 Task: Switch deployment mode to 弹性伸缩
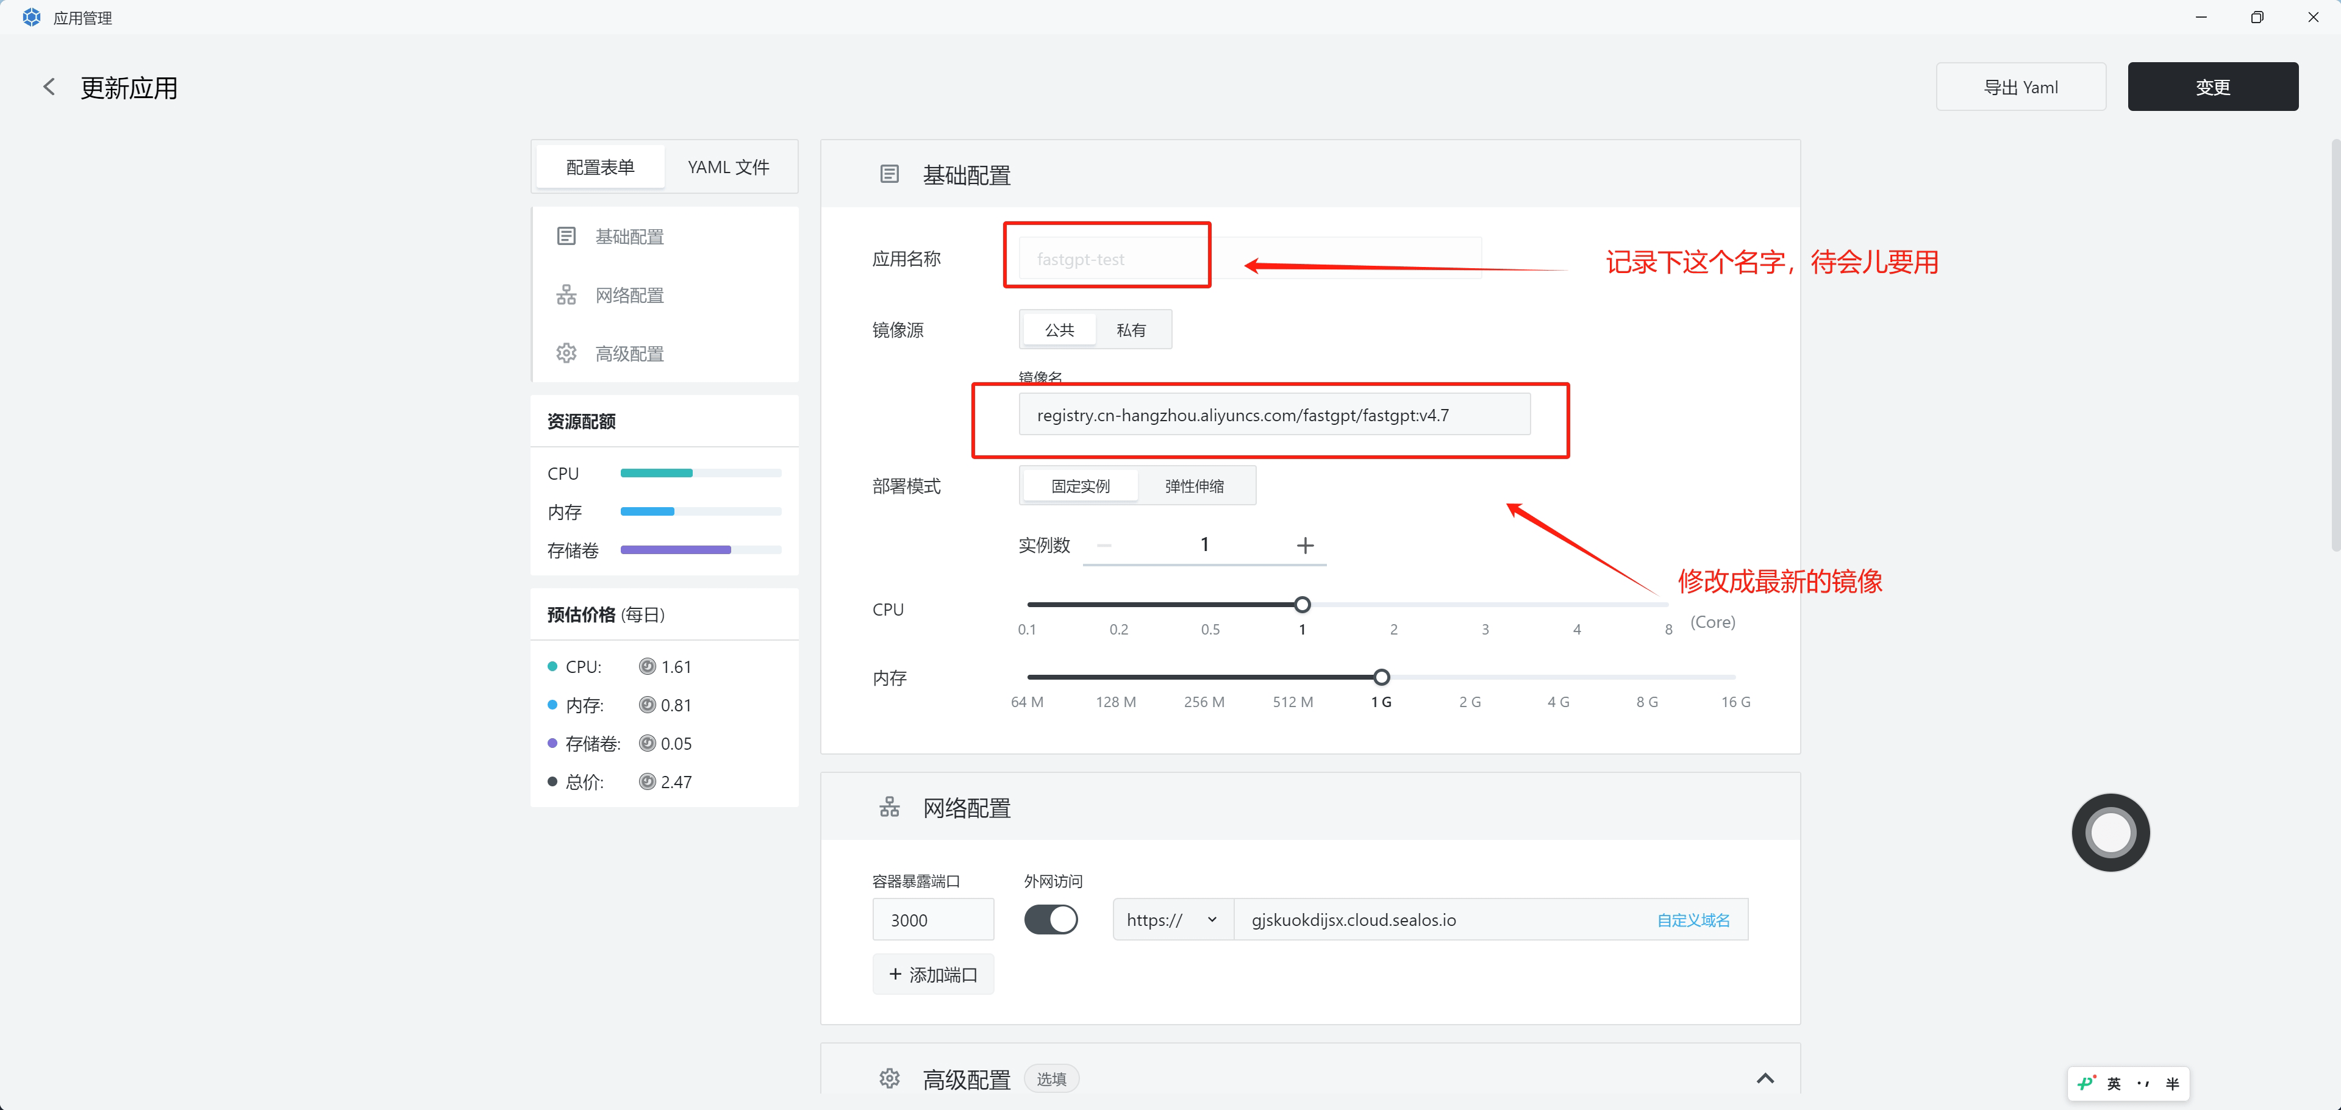[x=1194, y=486]
